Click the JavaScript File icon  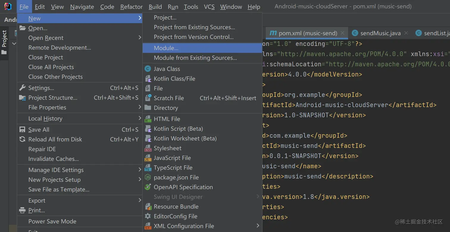(148, 158)
